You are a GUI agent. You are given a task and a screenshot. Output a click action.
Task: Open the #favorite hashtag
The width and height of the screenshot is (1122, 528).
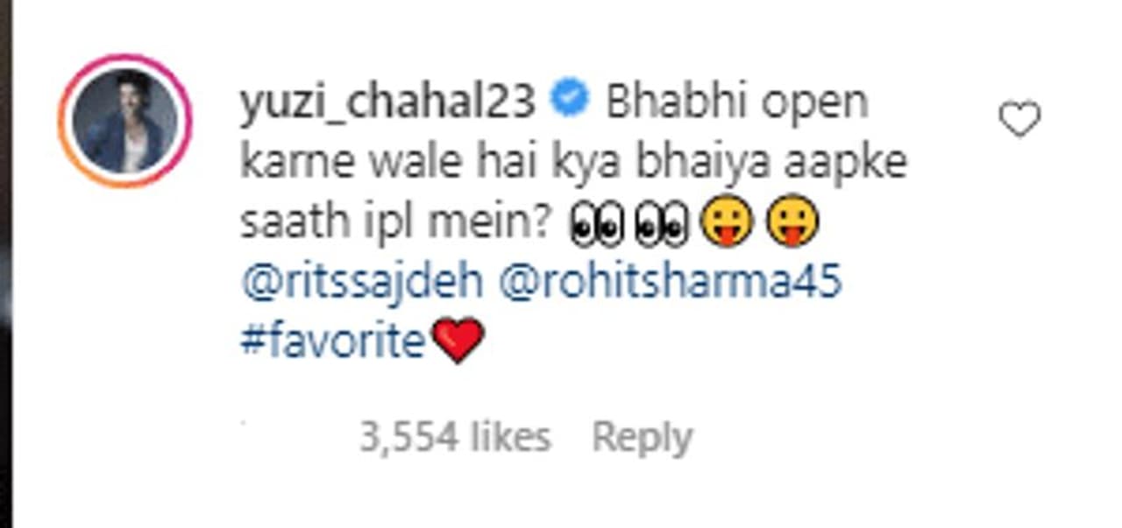[332, 340]
